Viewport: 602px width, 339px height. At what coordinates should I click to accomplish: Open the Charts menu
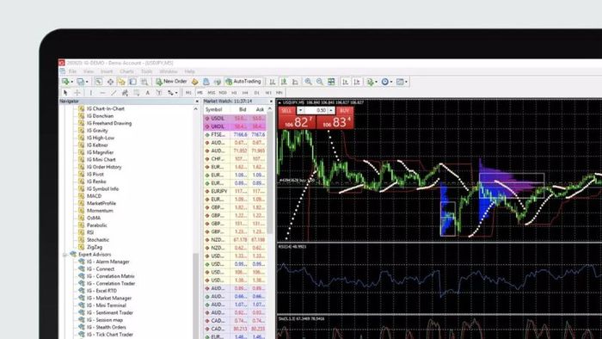tap(126, 71)
